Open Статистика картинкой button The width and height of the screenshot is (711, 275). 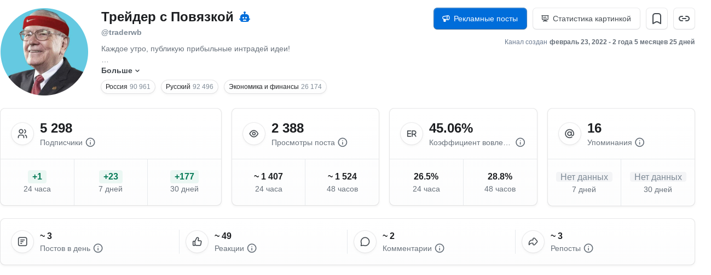tap(586, 19)
